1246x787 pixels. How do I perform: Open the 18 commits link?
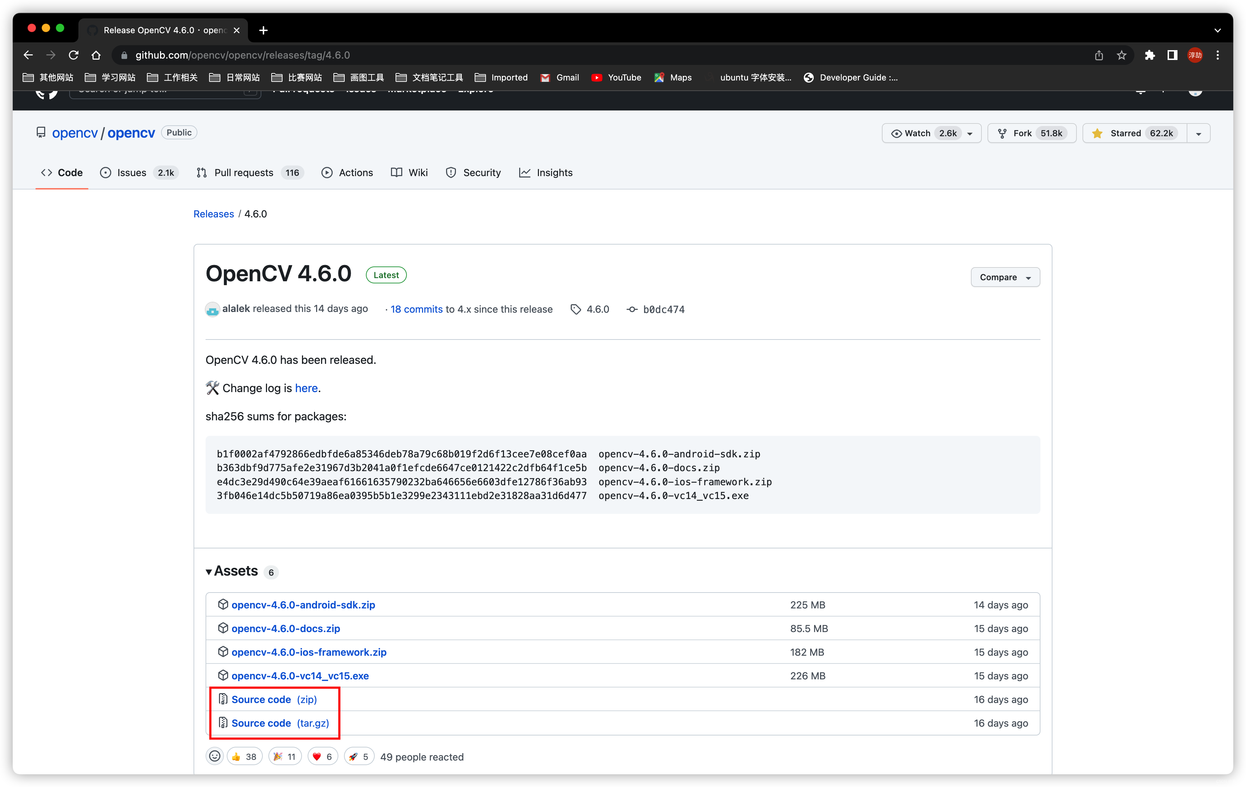(x=416, y=309)
